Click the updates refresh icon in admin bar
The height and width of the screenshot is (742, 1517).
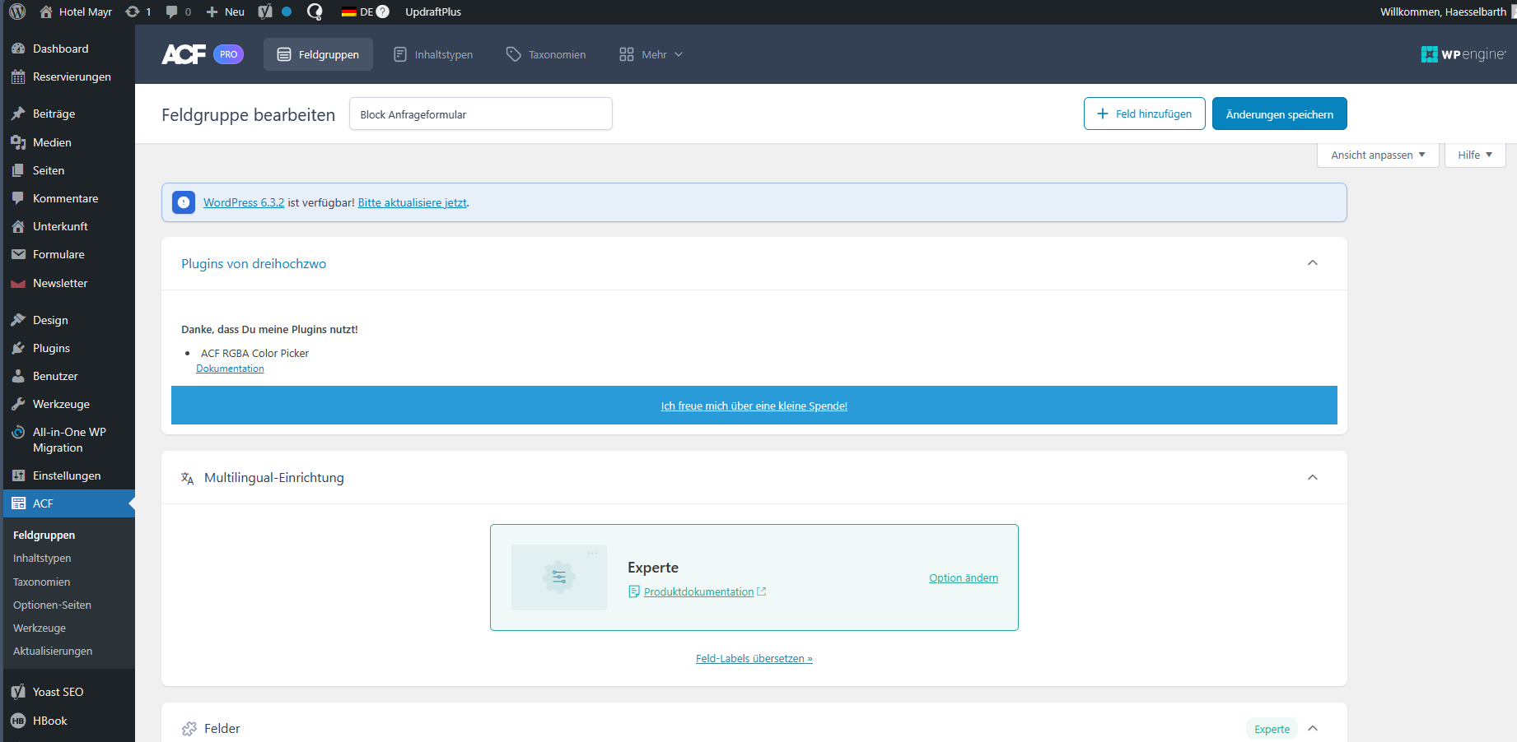point(133,12)
